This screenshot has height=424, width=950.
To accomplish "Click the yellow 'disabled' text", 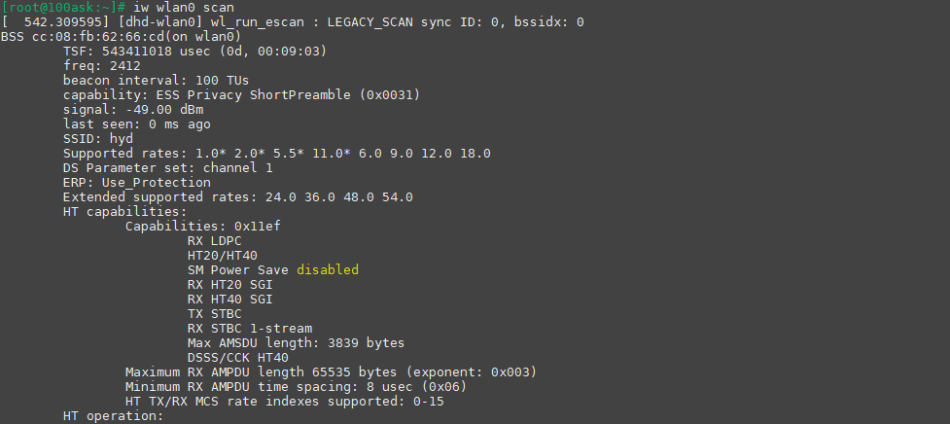I will (x=328, y=269).
